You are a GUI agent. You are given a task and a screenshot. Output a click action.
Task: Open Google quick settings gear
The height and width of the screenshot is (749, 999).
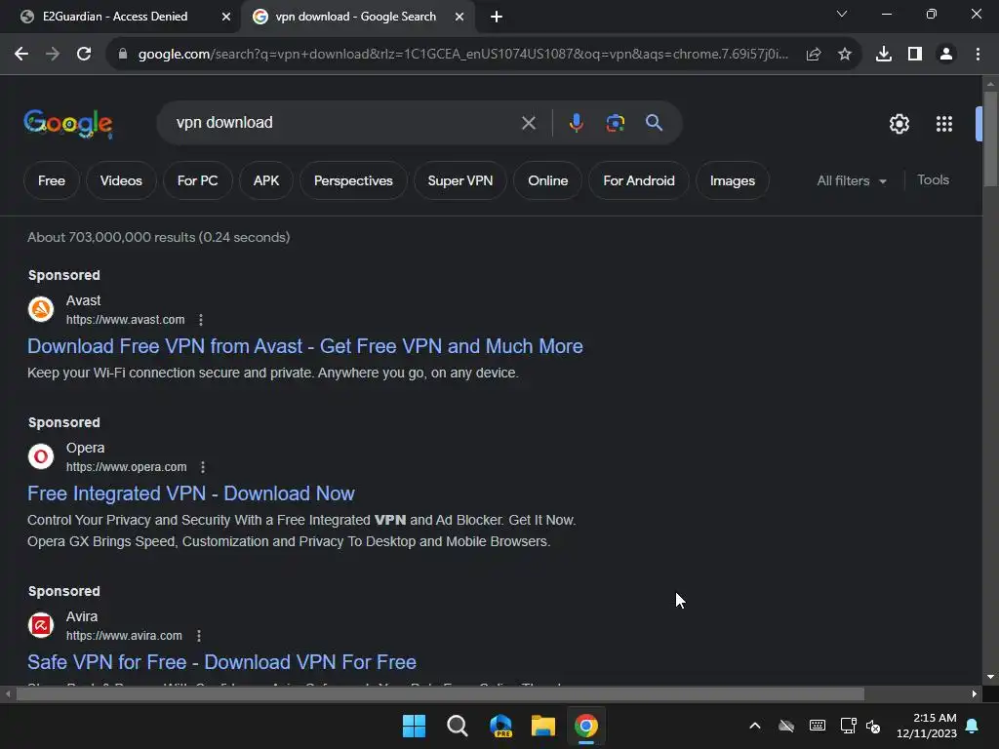[x=899, y=124]
